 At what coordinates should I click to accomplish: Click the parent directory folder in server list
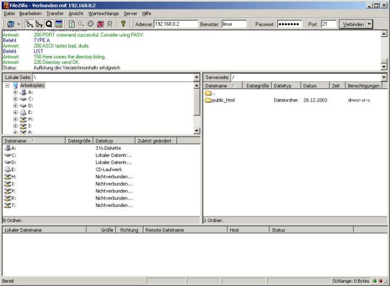click(x=208, y=93)
